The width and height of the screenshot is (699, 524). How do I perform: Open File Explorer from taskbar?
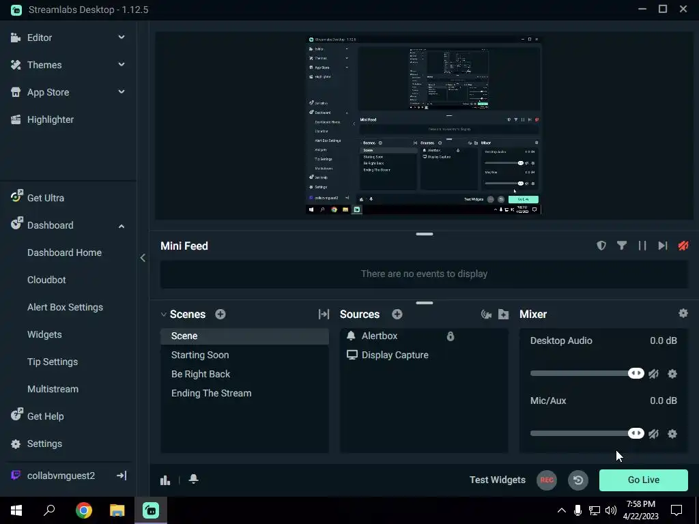pos(117,510)
